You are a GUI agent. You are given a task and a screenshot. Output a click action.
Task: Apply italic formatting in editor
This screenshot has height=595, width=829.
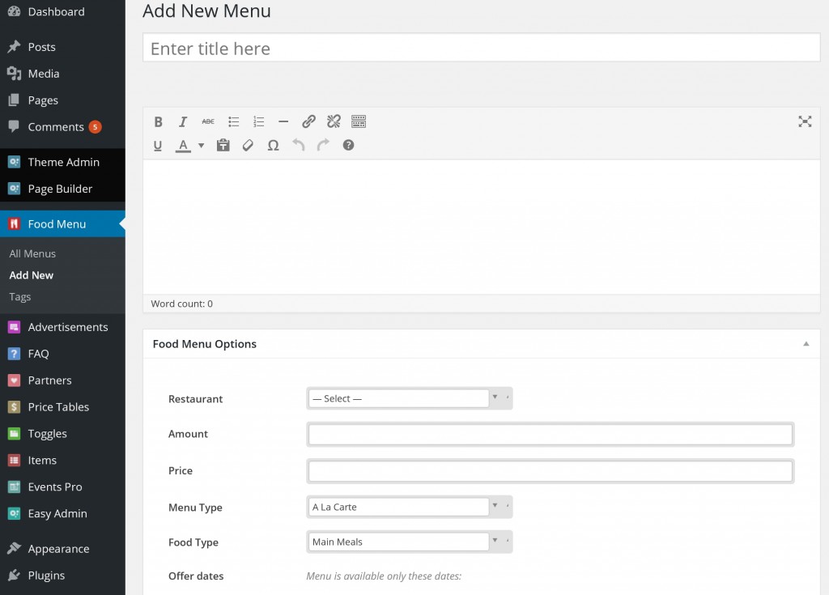pos(183,122)
